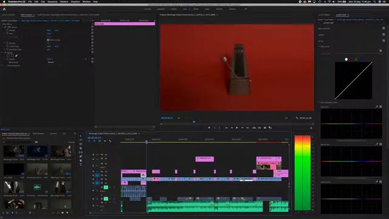Select the red curve channel
Image resolution: width=389 pixels, height=219 pixels.
tap(351, 60)
